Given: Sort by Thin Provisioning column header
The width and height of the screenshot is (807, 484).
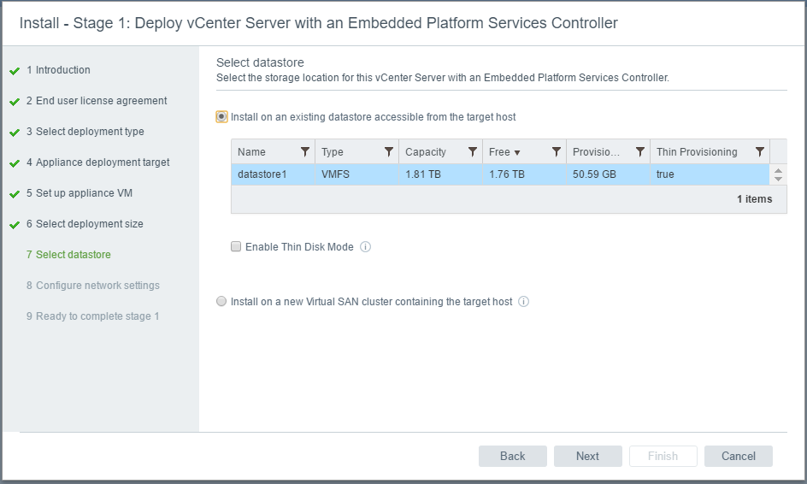Looking at the screenshot, I should tap(697, 152).
